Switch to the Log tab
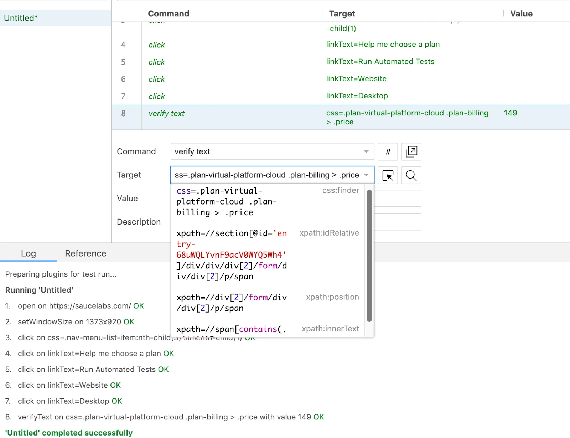570x438 pixels. (28, 253)
